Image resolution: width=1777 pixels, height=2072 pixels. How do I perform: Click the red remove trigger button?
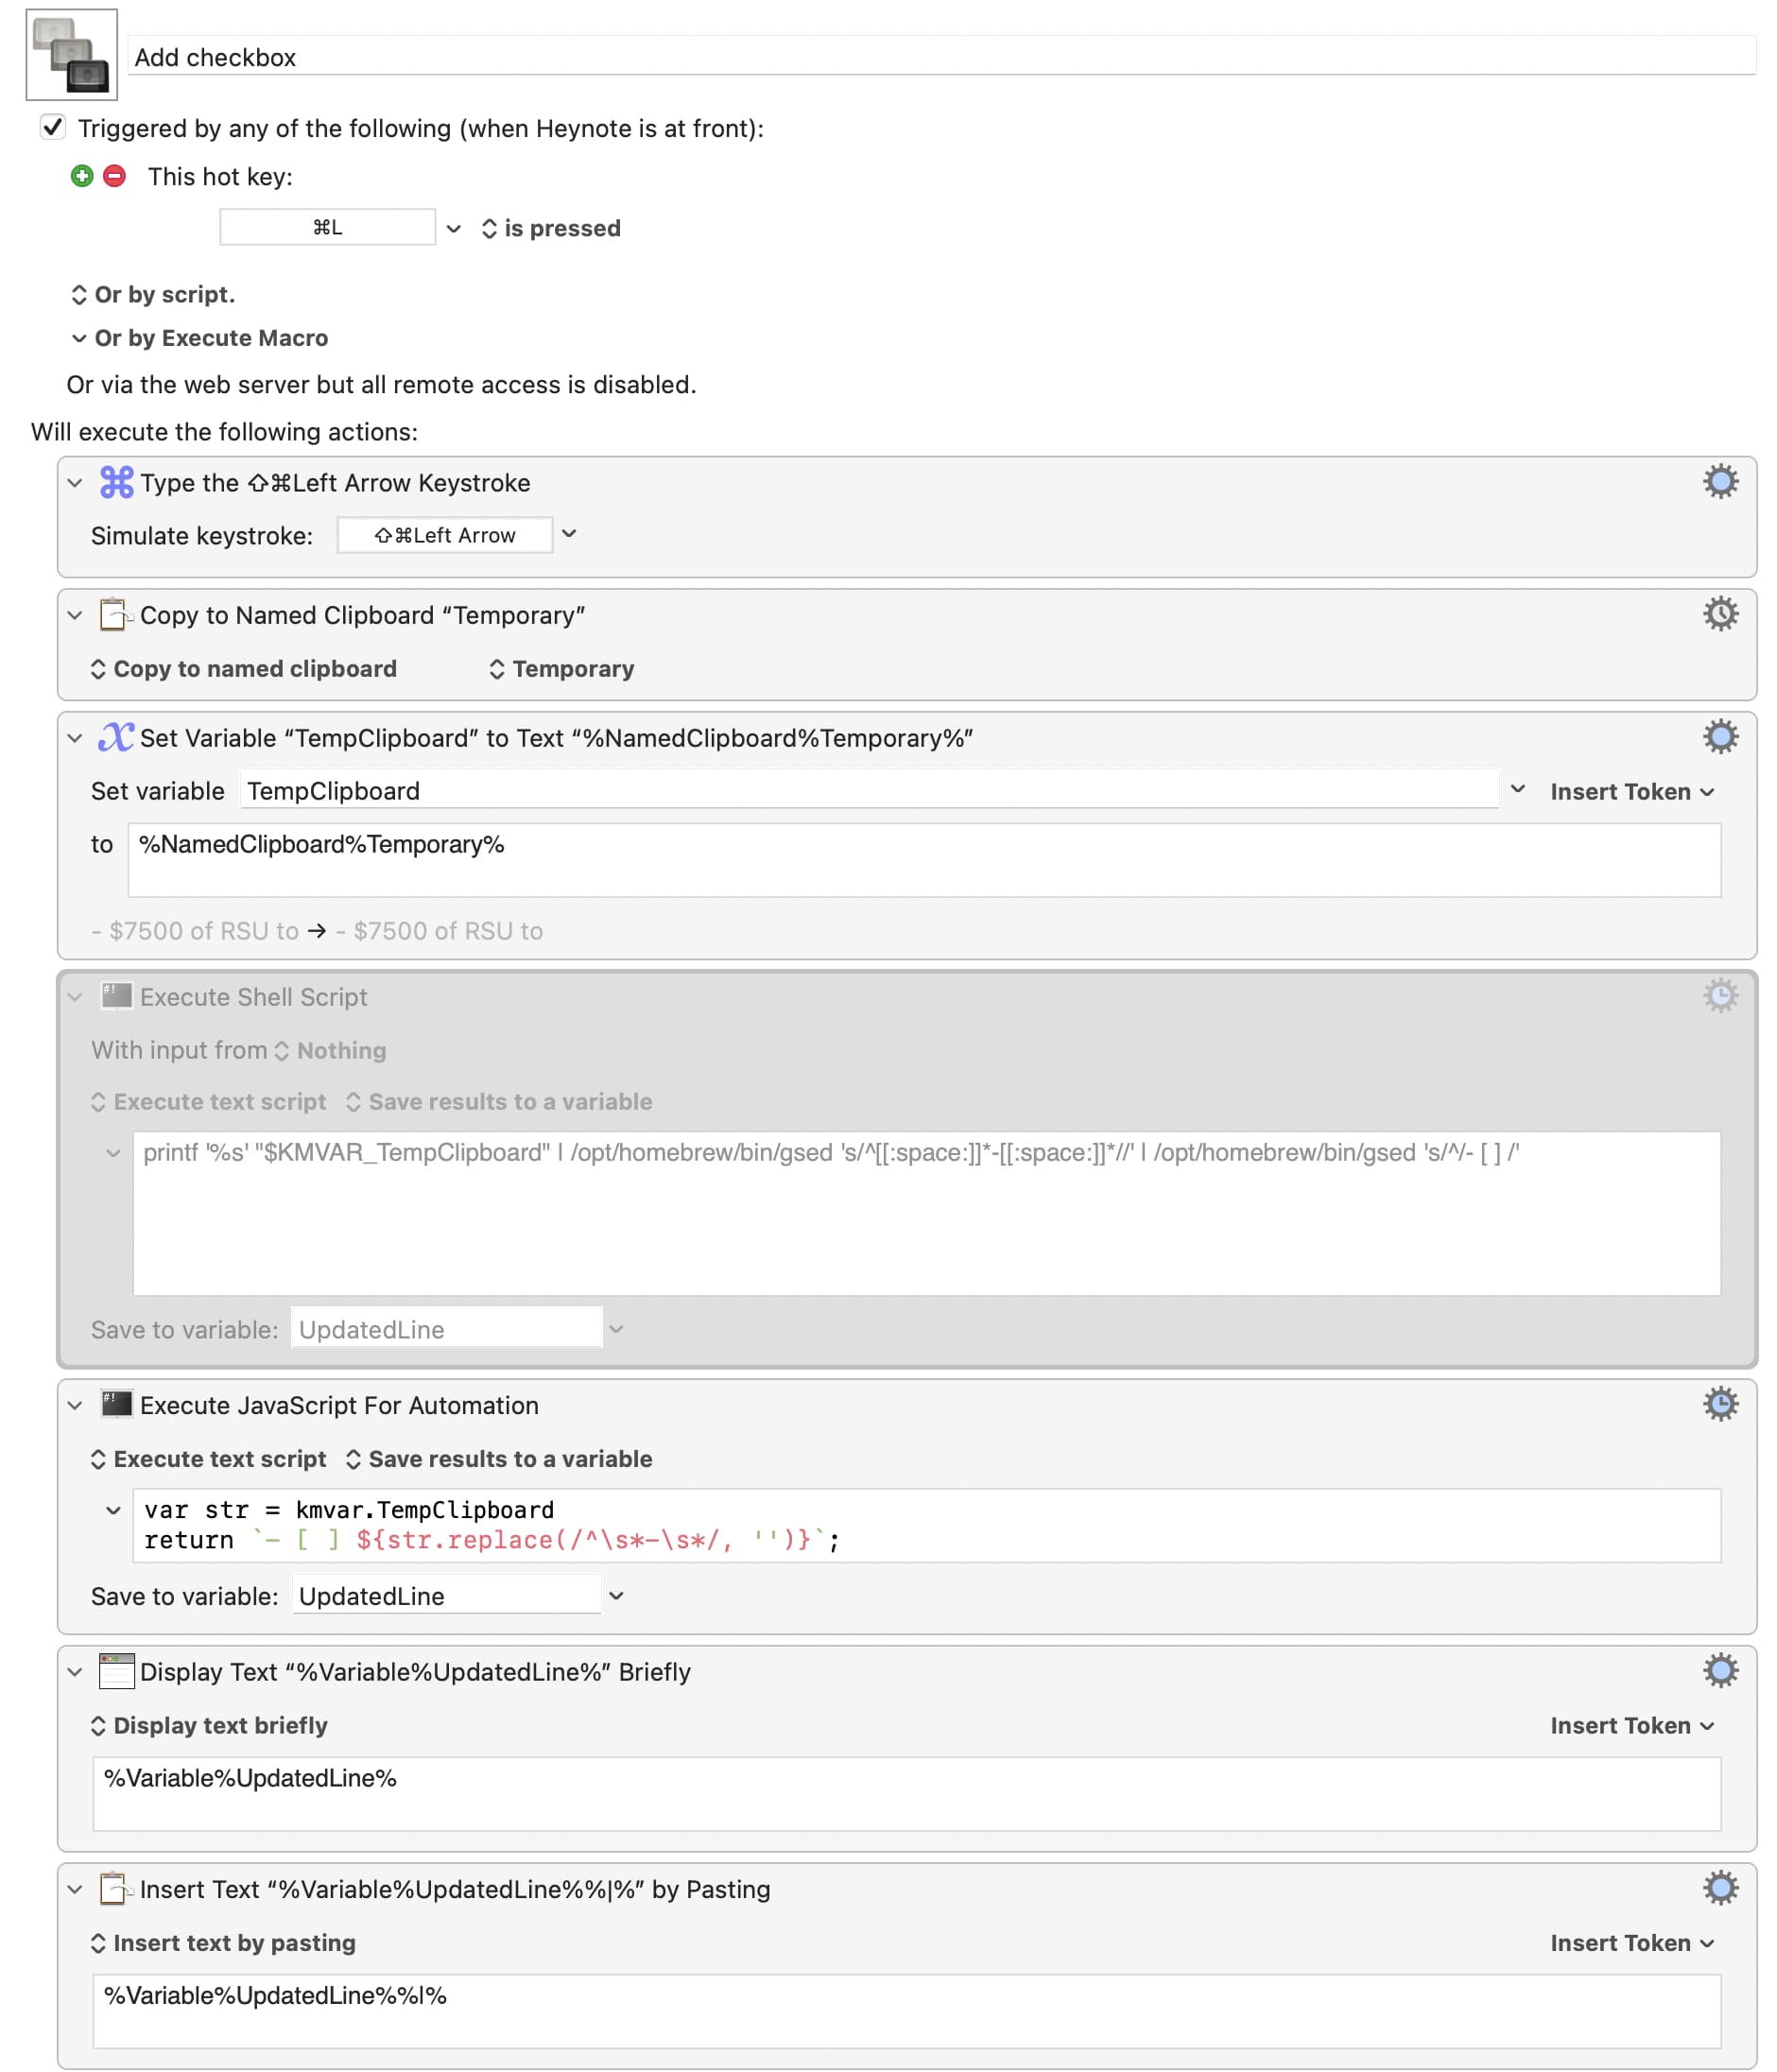tap(115, 176)
